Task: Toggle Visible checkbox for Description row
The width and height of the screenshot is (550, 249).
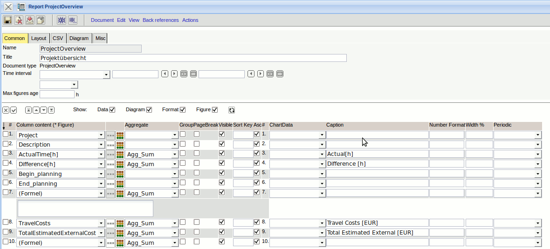Action: pyautogui.click(x=222, y=144)
